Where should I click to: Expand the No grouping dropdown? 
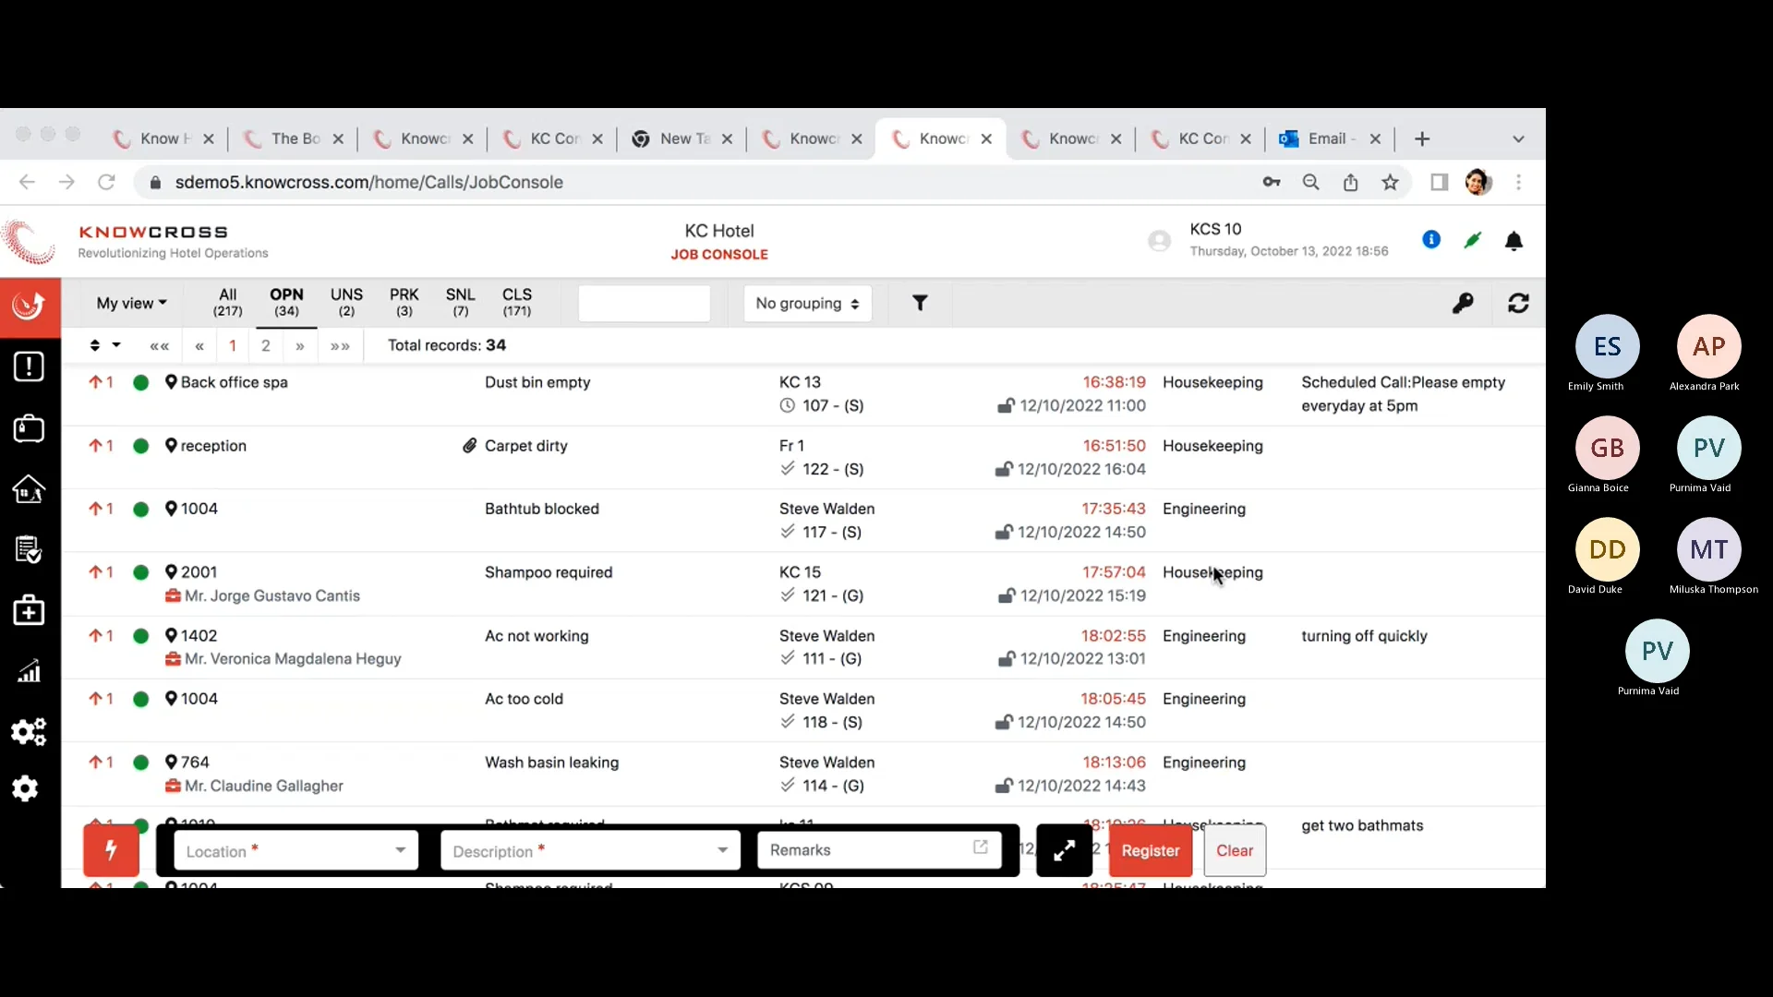pos(806,303)
